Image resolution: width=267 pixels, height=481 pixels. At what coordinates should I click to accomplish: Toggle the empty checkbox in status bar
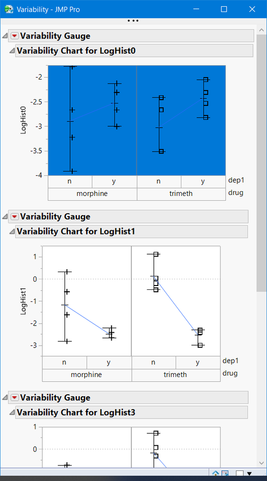tap(240, 474)
